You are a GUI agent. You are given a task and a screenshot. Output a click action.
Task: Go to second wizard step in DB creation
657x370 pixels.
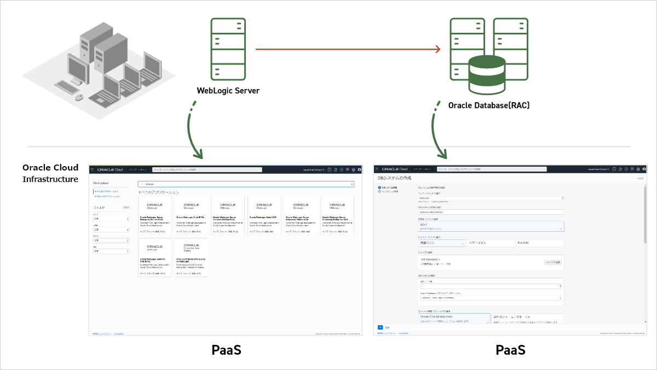389,191
